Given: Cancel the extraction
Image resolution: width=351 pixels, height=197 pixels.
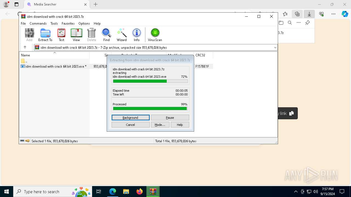Looking at the screenshot, I should click(x=131, y=125).
